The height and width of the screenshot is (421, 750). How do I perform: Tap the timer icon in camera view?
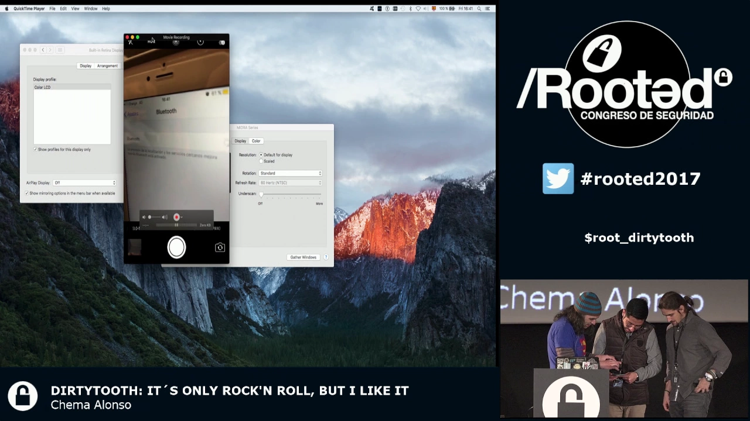[x=200, y=42]
